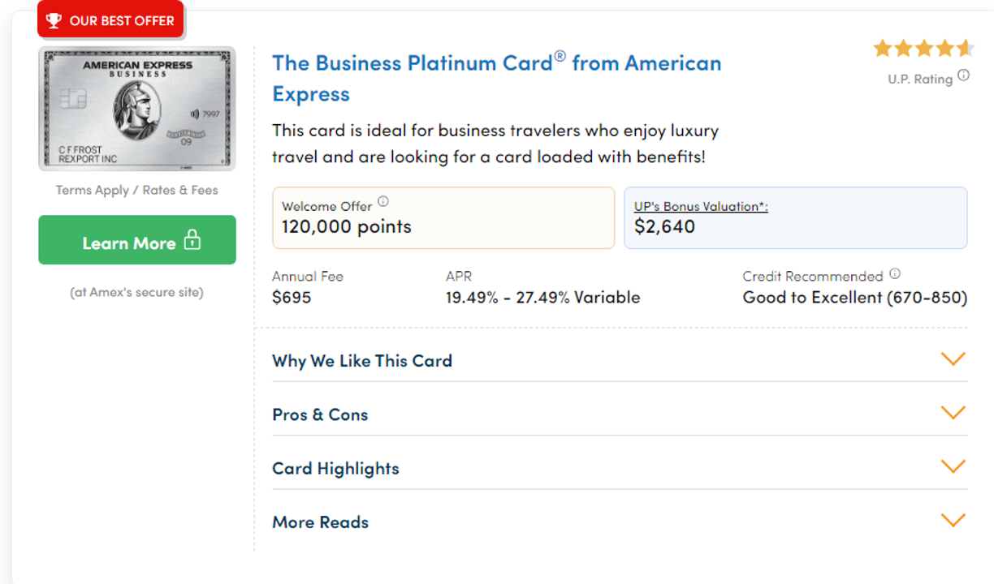This screenshot has width=994, height=584.
Task: Click the Welcome Offer 120,000 points box
Action: click(443, 218)
